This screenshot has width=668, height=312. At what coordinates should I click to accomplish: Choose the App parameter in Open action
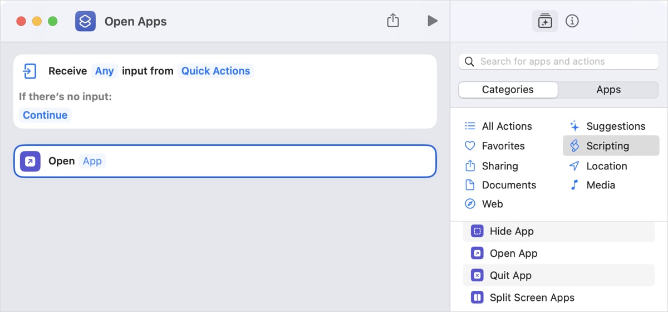pyautogui.click(x=92, y=161)
